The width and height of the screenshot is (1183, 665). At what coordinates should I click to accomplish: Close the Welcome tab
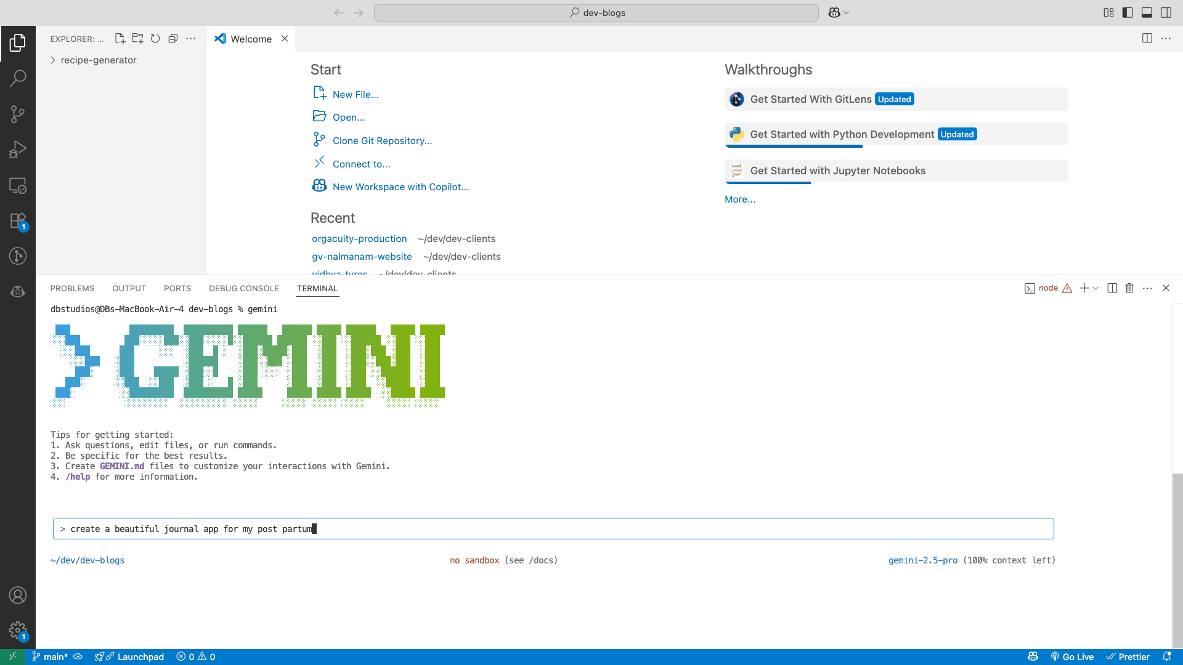tap(285, 39)
